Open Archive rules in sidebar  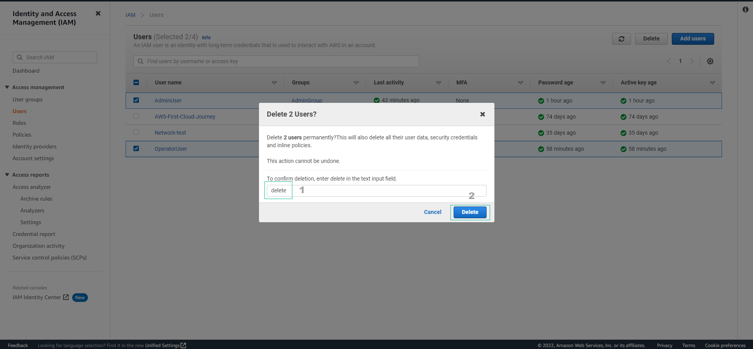coord(36,199)
